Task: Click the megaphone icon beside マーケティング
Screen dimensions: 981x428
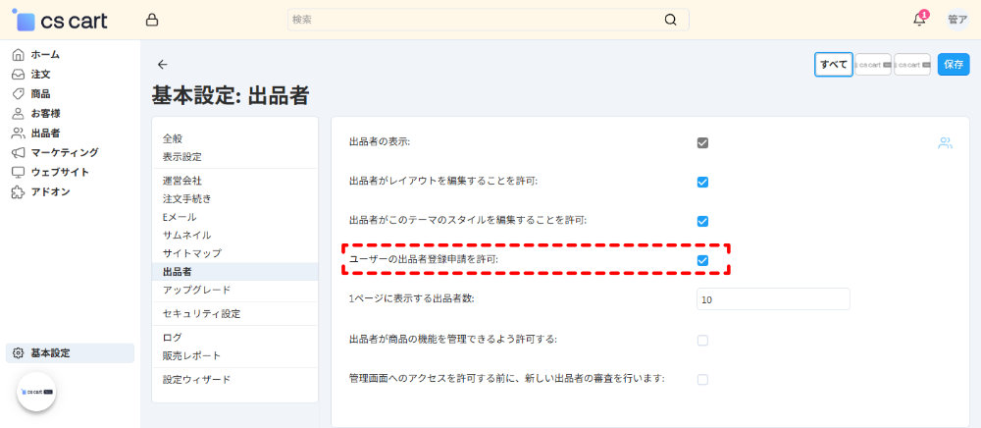Action: pos(18,153)
